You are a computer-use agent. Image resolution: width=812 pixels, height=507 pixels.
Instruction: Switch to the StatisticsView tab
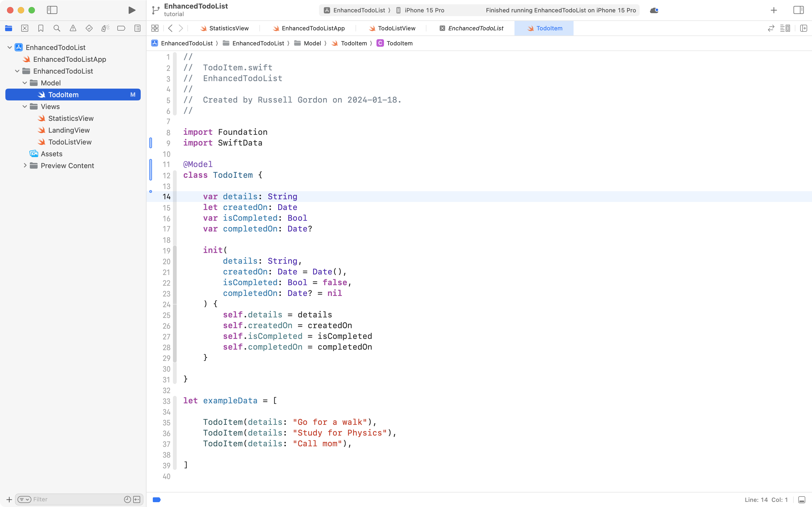point(228,28)
